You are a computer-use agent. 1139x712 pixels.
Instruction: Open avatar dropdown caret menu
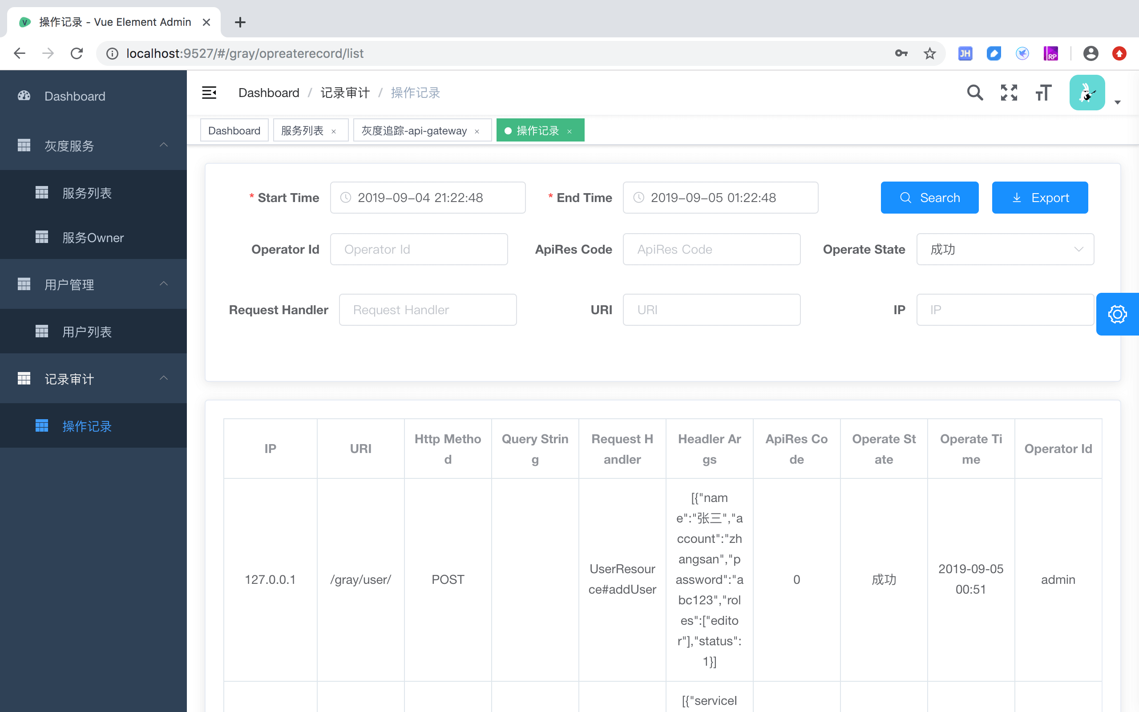tap(1117, 102)
